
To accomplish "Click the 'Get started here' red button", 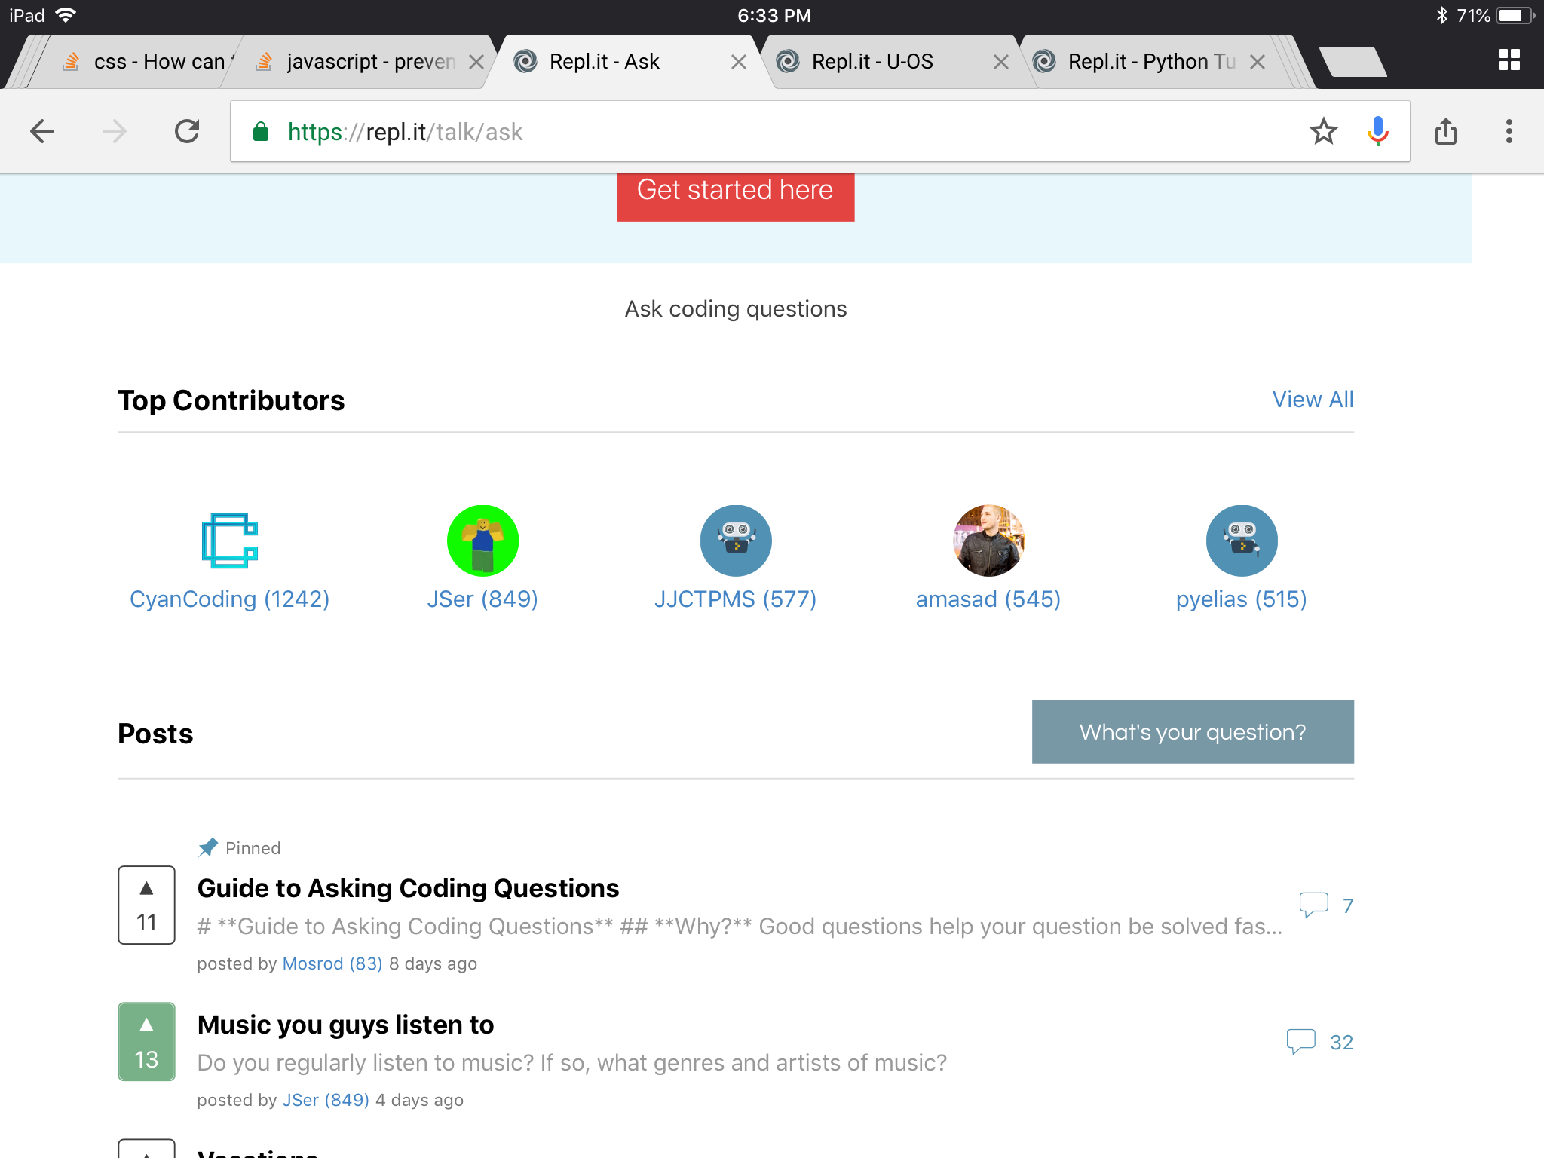I will 735,196.
